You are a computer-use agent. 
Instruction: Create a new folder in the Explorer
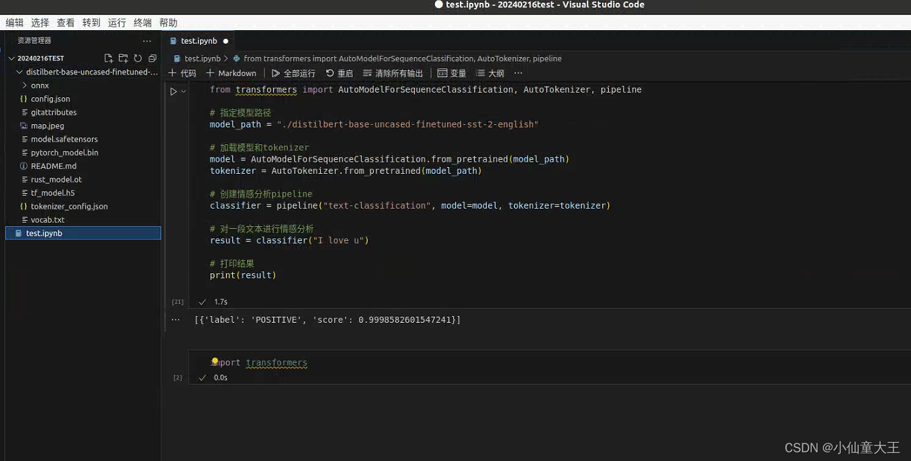pos(123,58)
